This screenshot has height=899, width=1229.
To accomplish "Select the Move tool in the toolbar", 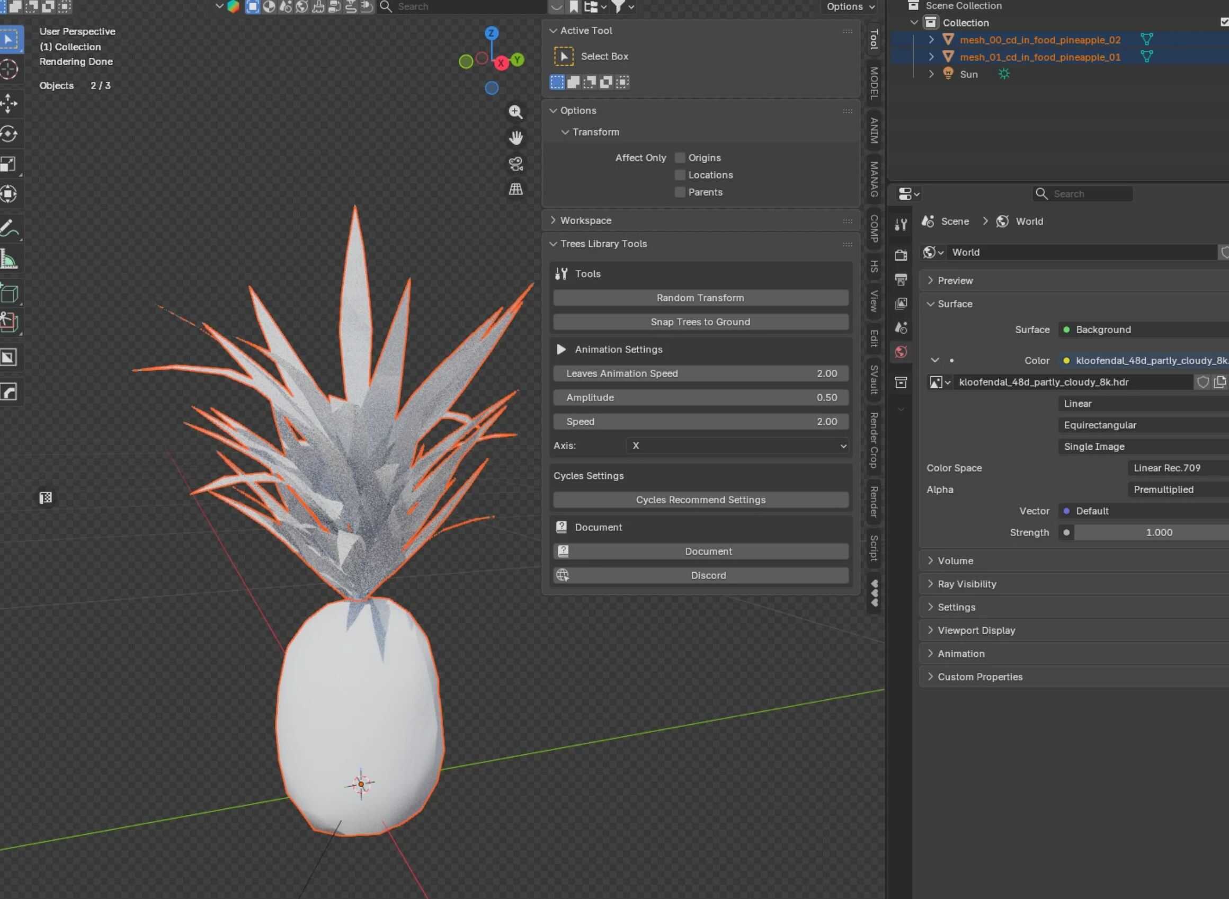I will click(9, 102).
